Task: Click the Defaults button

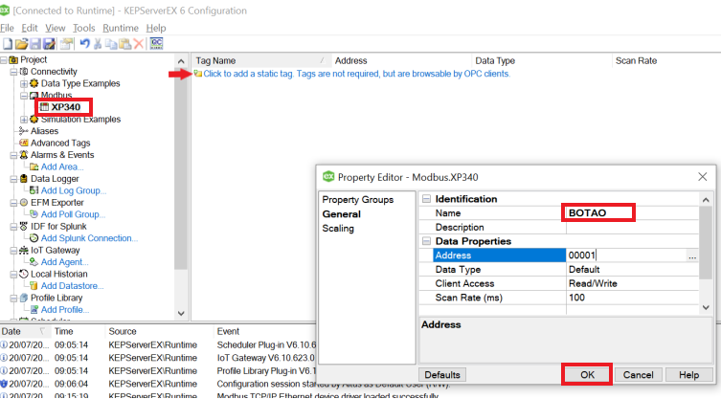Action: (442, 374)
